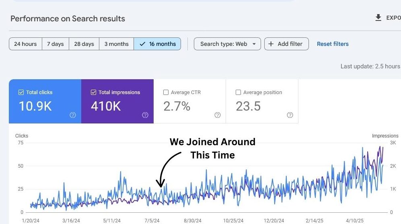Uncheck the Total impressions checkbox
401x224 pixels.
point(93,92)
